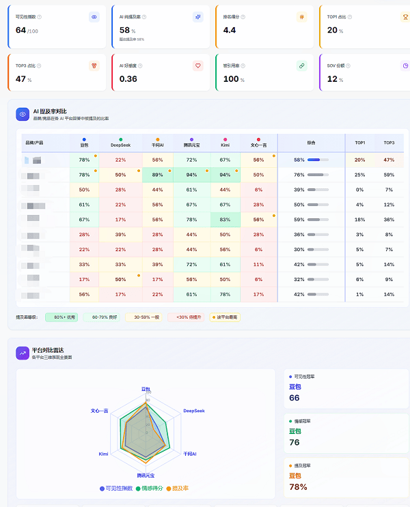This screenshot has width=410, height=507.
Task: Click the blue 综合 58% progress bar
Action: pos(318,160)
